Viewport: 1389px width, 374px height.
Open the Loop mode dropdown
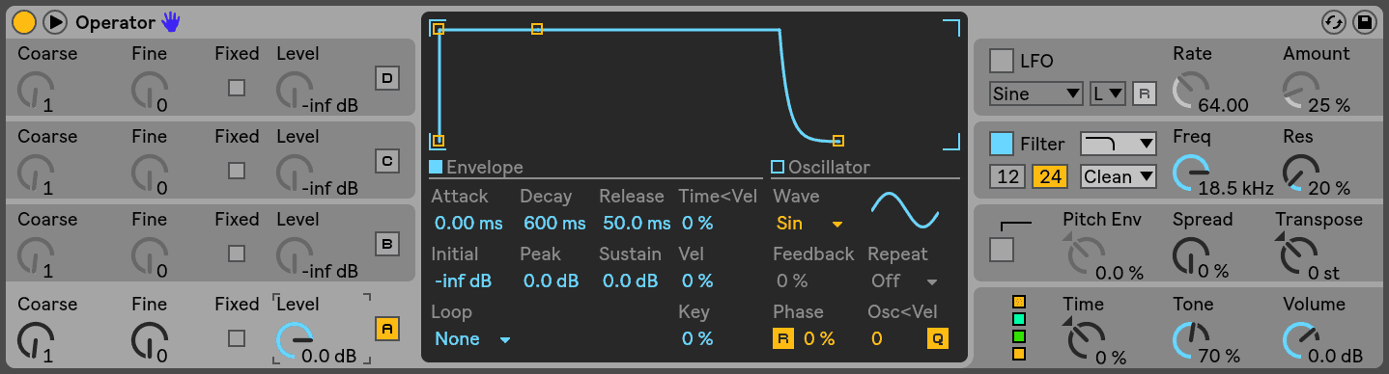coord(472,339)
